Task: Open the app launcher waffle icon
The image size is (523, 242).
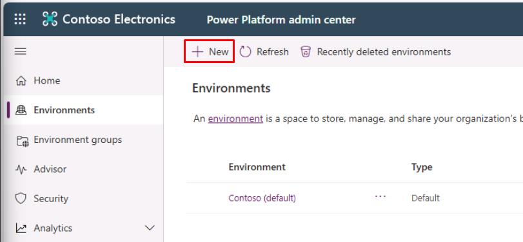Action: click(20, 19)
